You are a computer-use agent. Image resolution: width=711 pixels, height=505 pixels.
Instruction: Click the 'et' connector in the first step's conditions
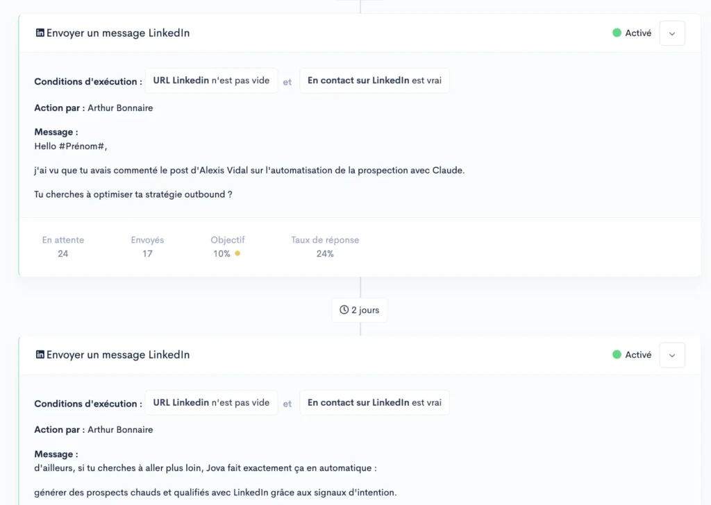coord(287,82)
